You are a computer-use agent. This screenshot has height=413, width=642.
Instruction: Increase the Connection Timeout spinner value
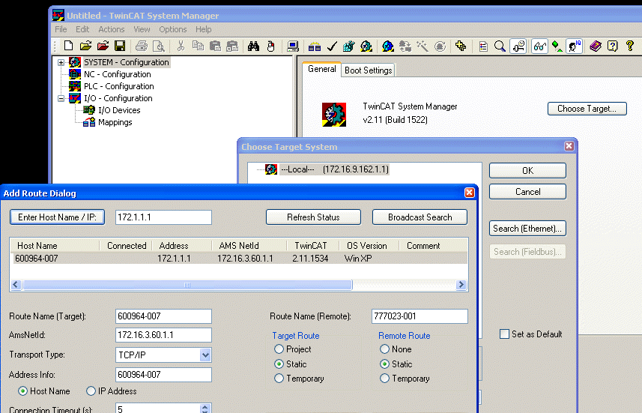(205, 406)
